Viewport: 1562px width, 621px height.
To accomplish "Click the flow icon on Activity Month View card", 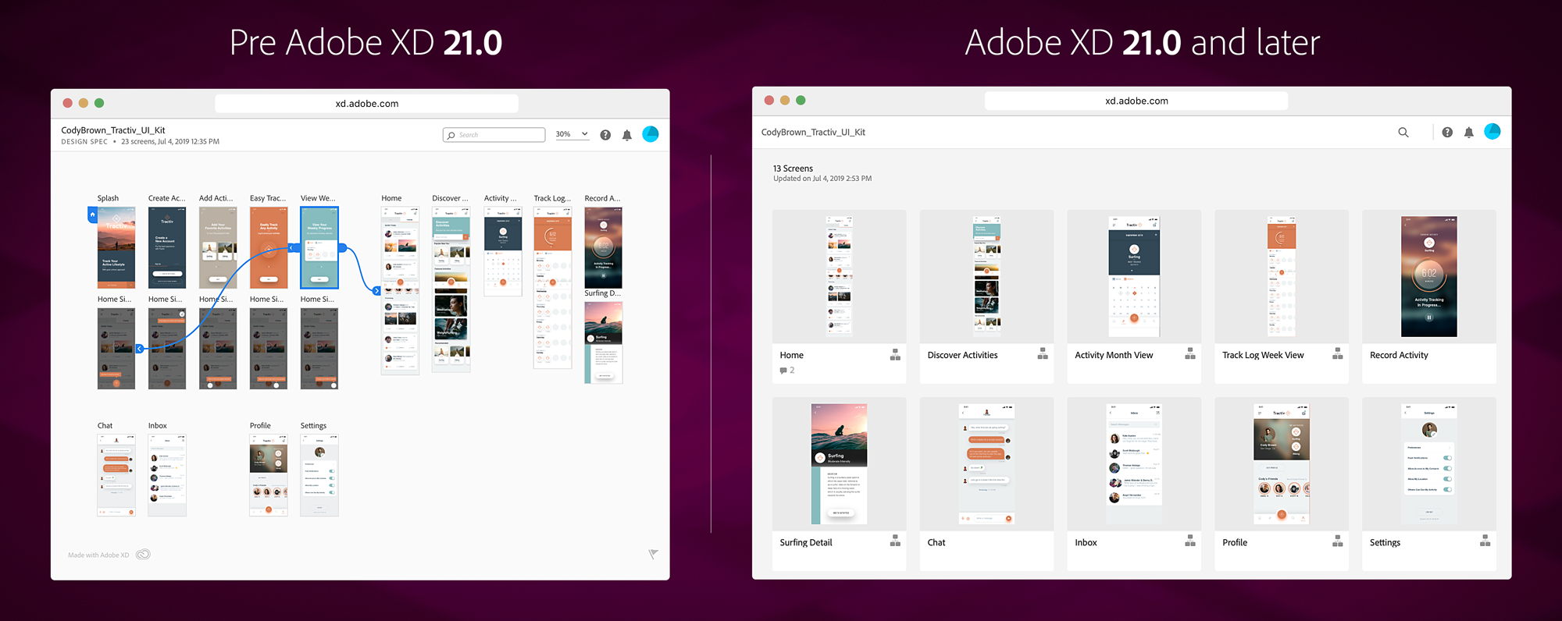I will (1190, 354).
